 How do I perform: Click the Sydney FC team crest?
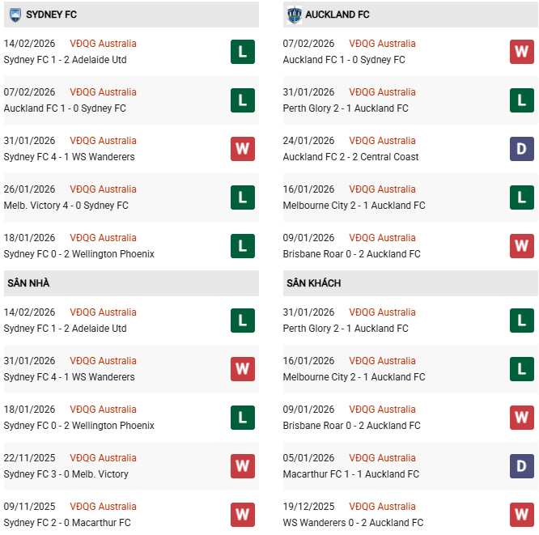coord(14,15)
